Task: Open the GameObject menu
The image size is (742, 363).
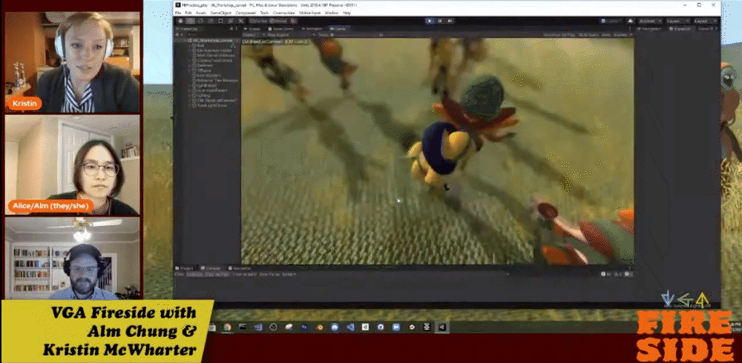Action: [221, 13]
